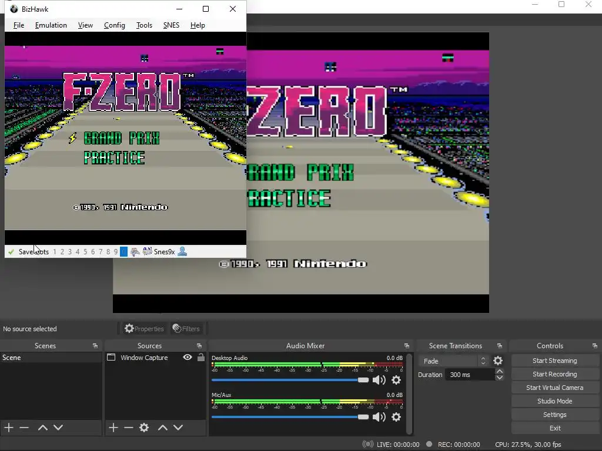602x451 pixels.
Task: Select save slot 0 in BizHawk
Action: click(x=123, y=251)
